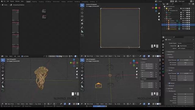Screen dimensions: 195x110
Task: Select the Rotate tool in camera viewport
Action: coord(82,16)
